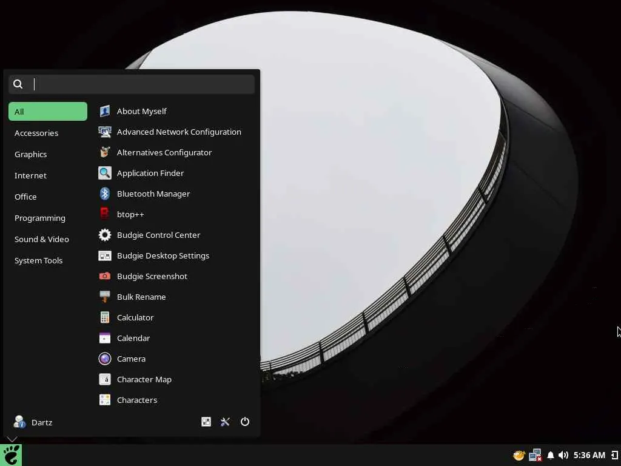621x466 pixels.
Task: Click the Dartz user avatar icon
Action: [19, 422]
